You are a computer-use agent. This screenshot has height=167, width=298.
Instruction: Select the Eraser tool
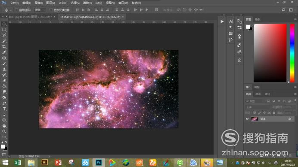pos(4,81)
